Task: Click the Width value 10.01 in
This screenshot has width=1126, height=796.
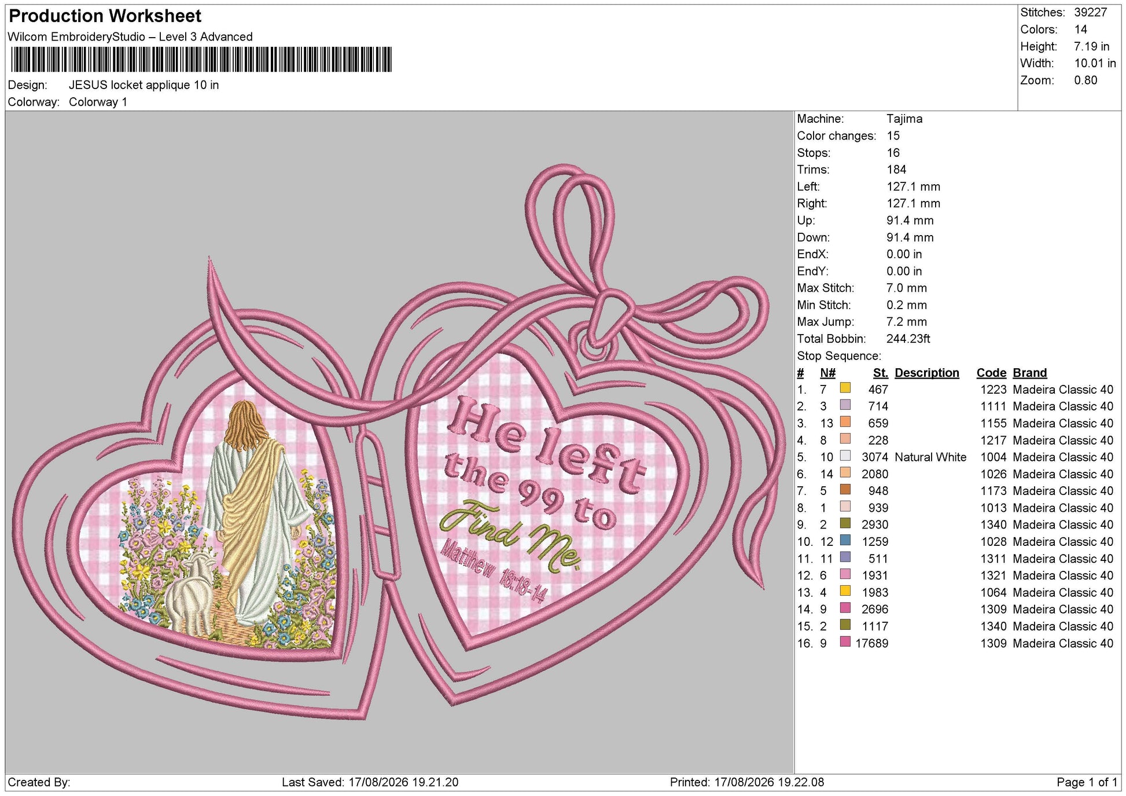Action: (1095, 63)
